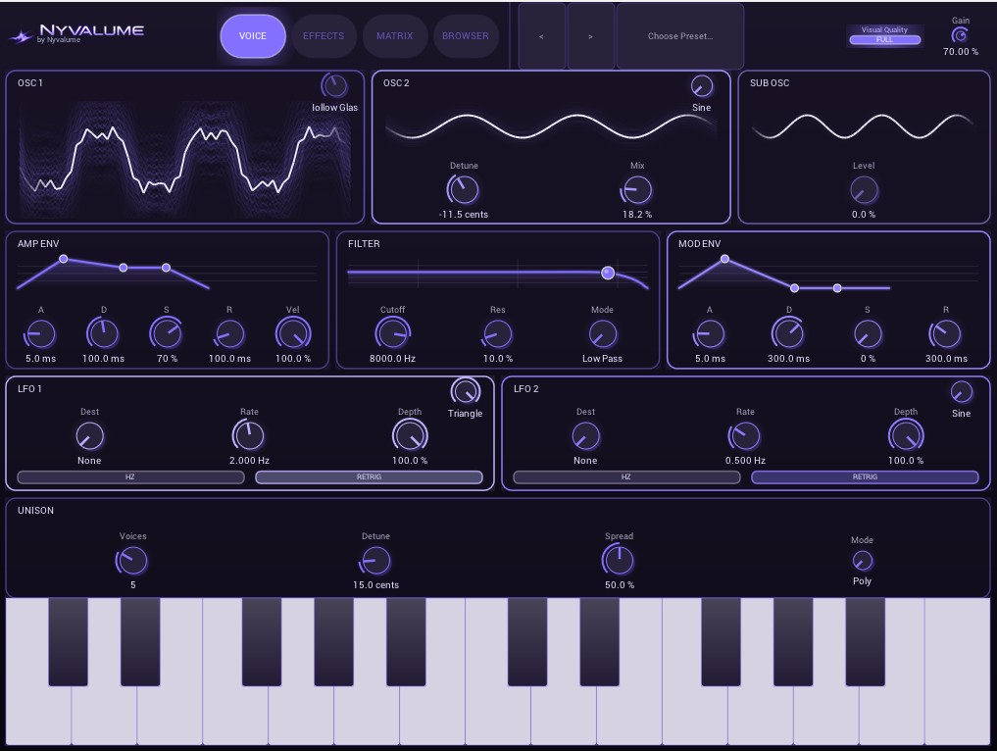Click LFO 1 Depth knob
Viewport: 997px width, 751px height.
(x=410, y=435)
